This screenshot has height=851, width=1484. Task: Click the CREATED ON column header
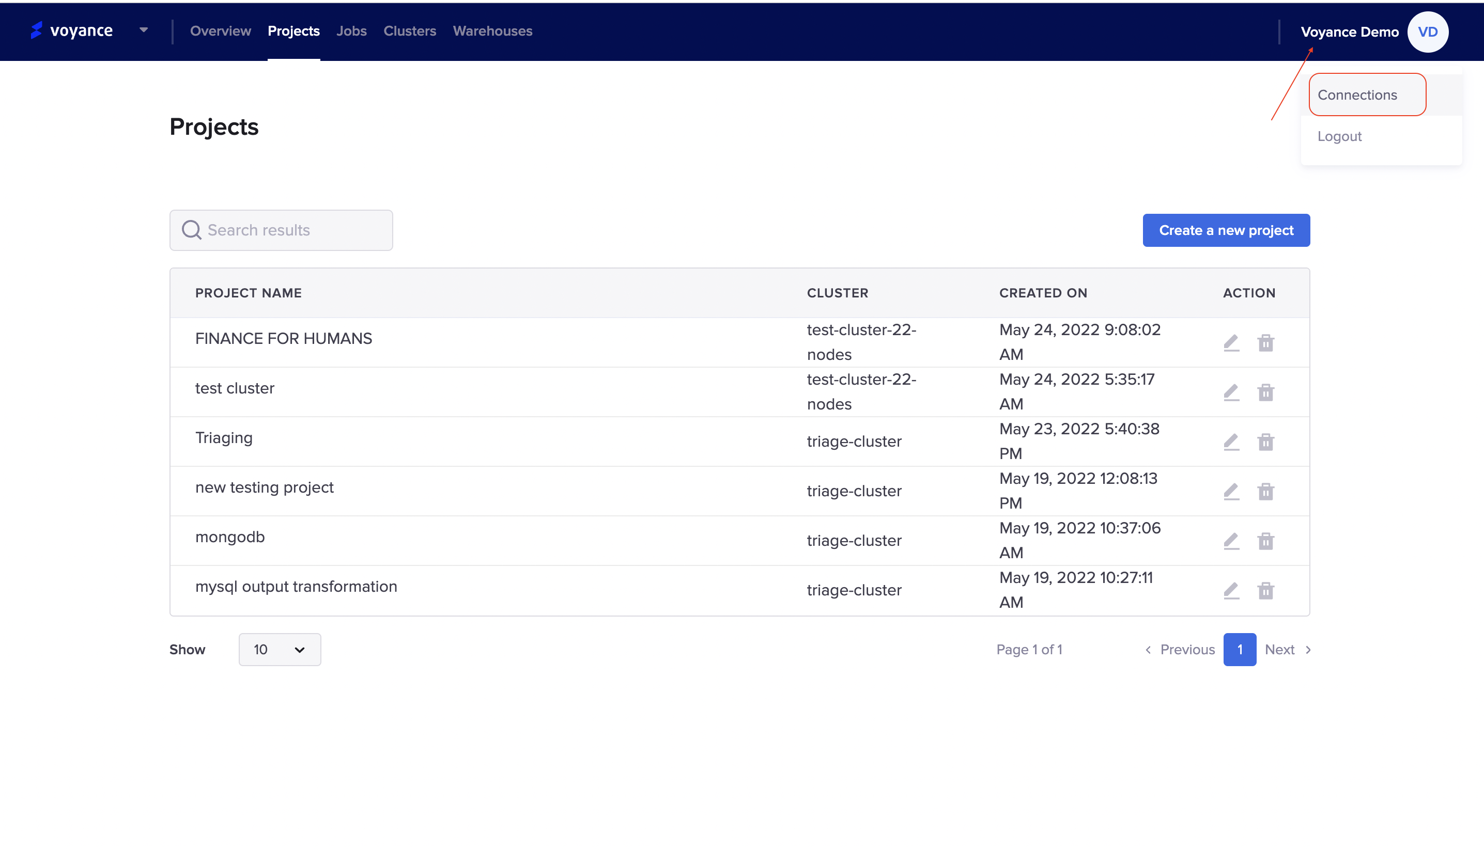coord(1043,293)
